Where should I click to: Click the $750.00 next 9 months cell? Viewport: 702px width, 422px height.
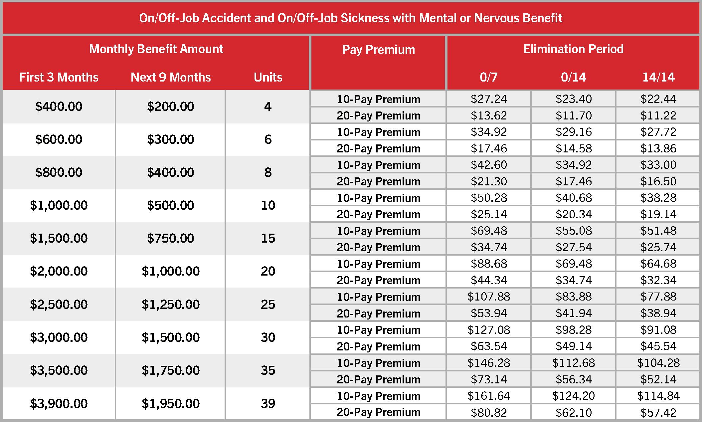click(171, 238)
